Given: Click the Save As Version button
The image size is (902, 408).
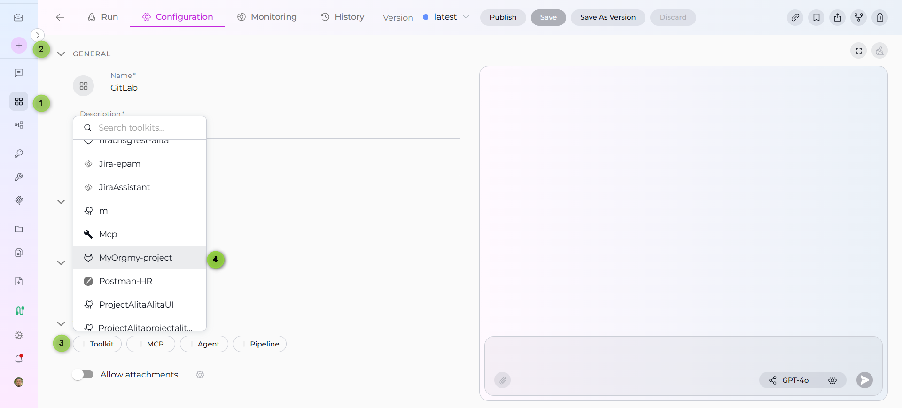Looking at the screenshot, I should click(x=607, y=17).
